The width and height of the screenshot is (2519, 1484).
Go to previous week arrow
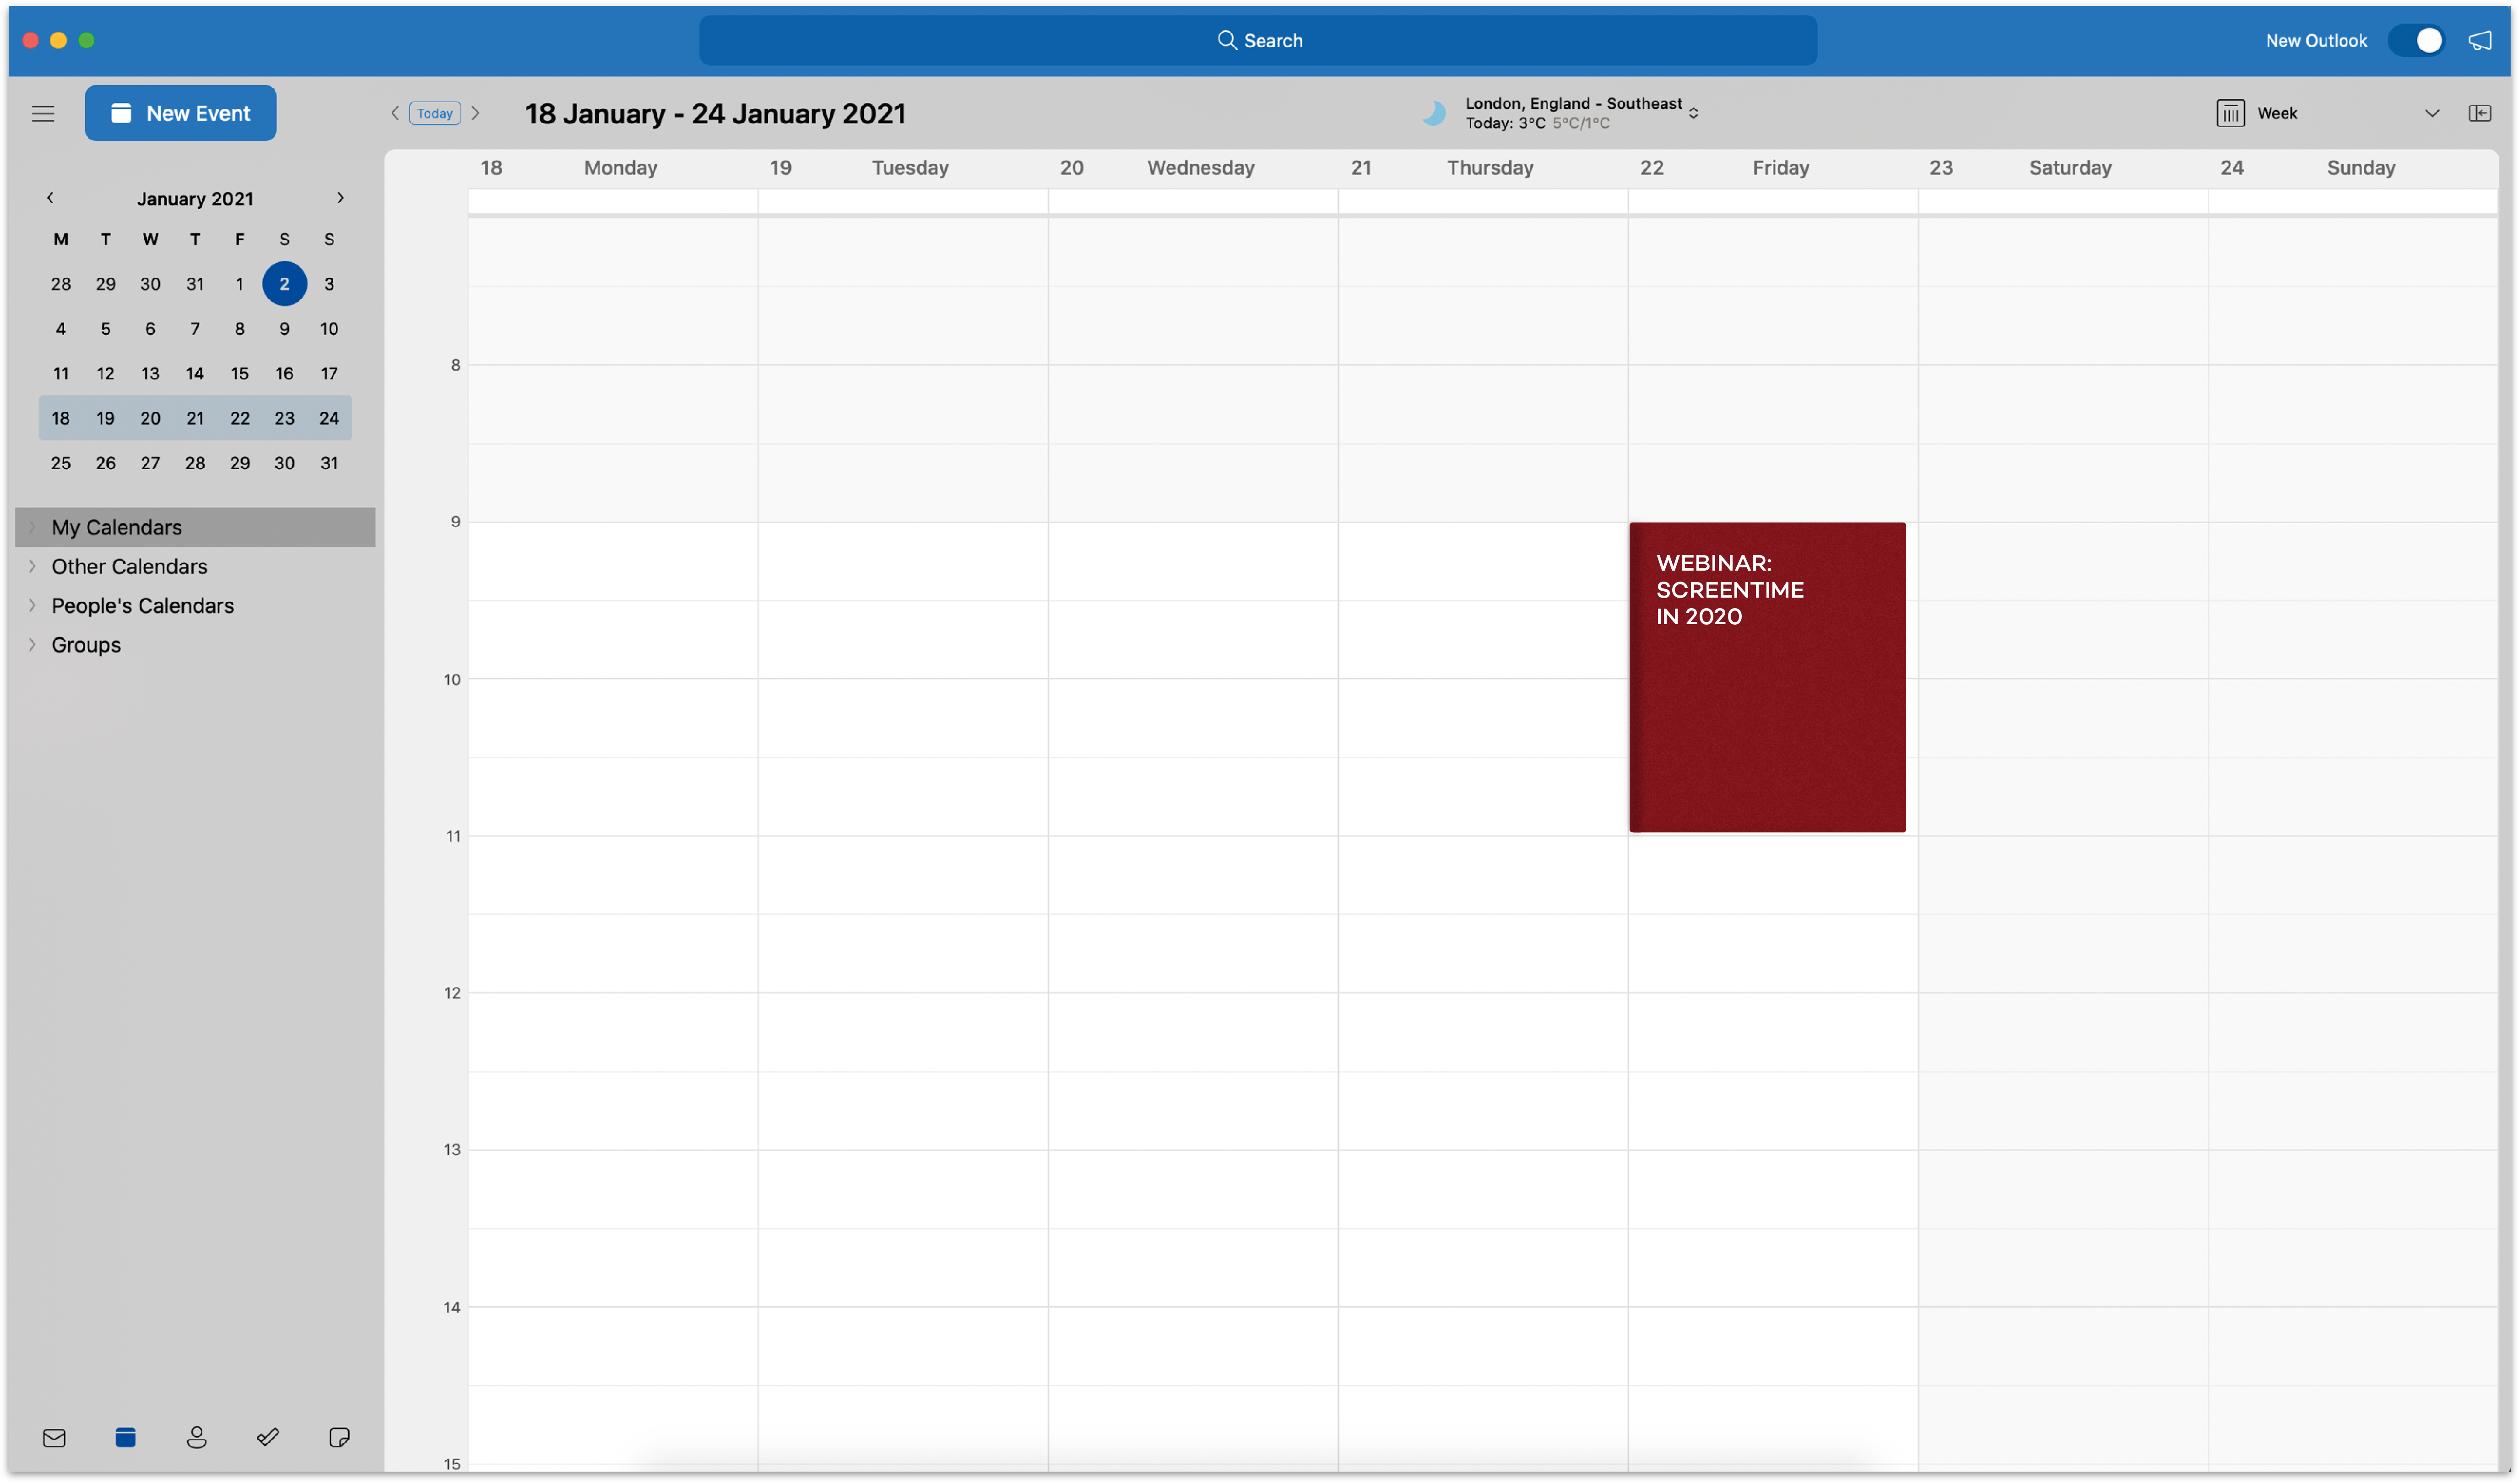tap(395, 113)
